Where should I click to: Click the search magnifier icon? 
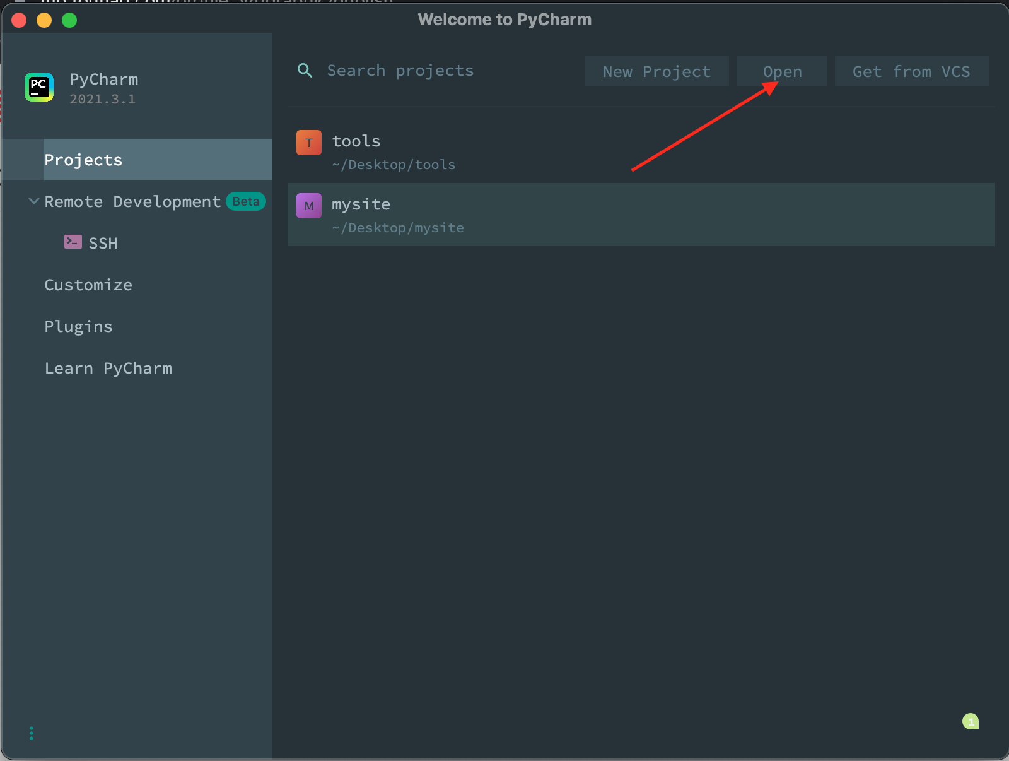pos(305,70)
